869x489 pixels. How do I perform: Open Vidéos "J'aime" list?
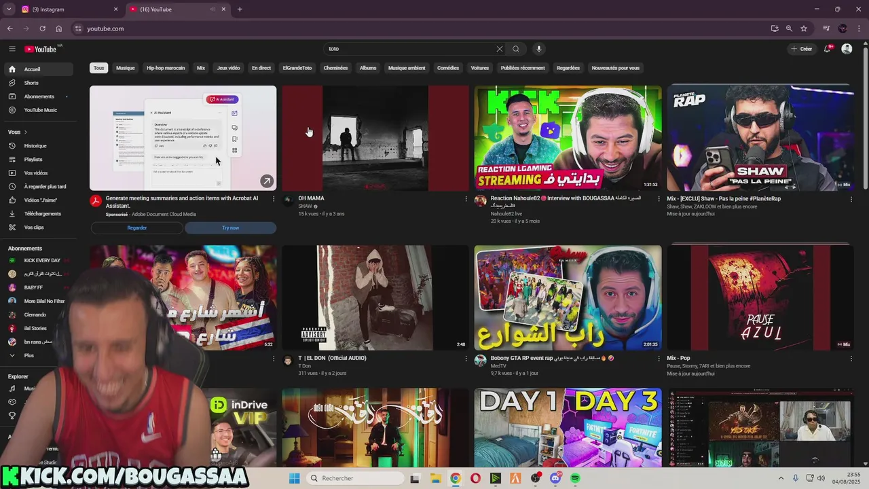tap(38, 200)
